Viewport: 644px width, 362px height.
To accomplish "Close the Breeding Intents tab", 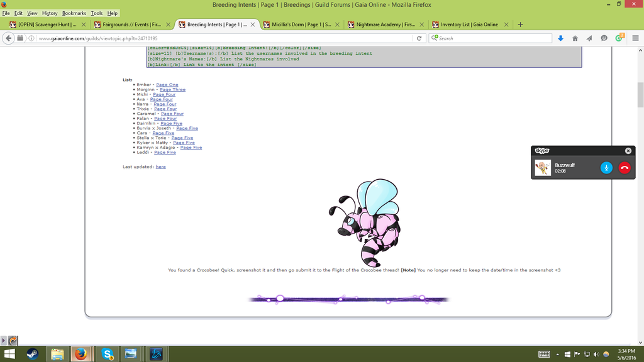I will [x=253, y=25].
